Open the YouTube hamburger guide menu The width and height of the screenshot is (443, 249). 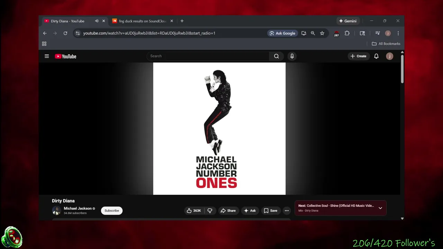pos(47,56)
